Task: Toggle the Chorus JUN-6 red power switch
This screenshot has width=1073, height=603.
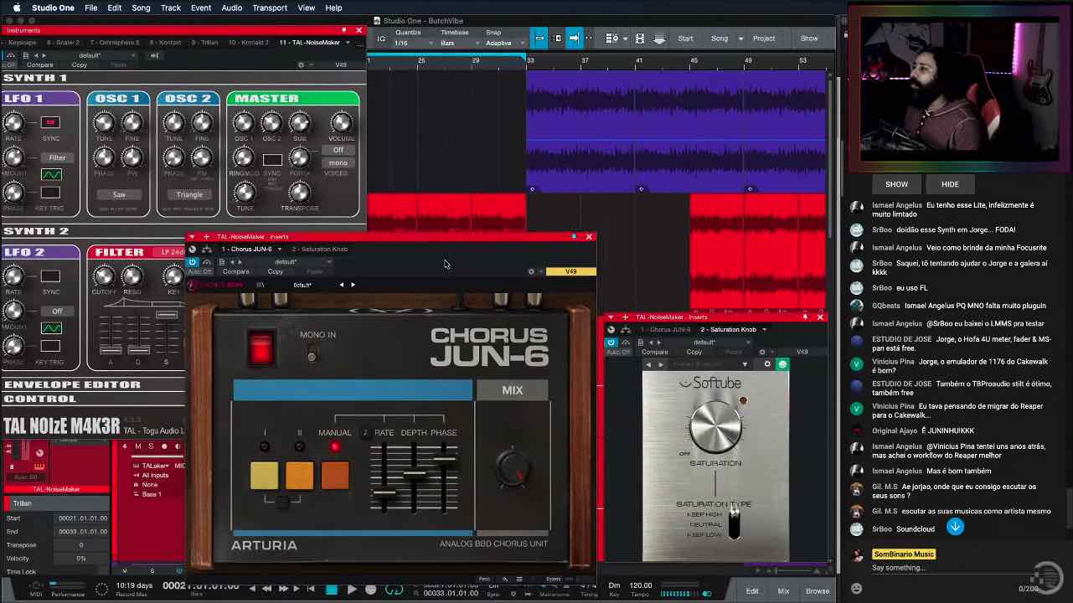Action: tap(261, 348)
